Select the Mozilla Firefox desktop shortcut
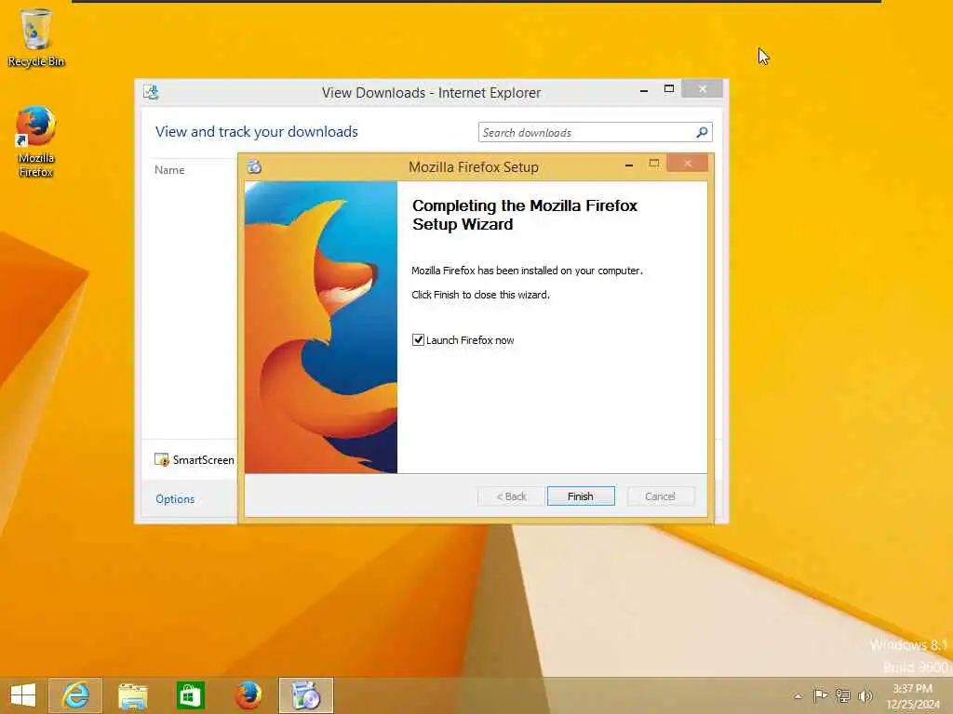Image resolution: width=953 pixels, height=714 pixels. tap(36, 141)
